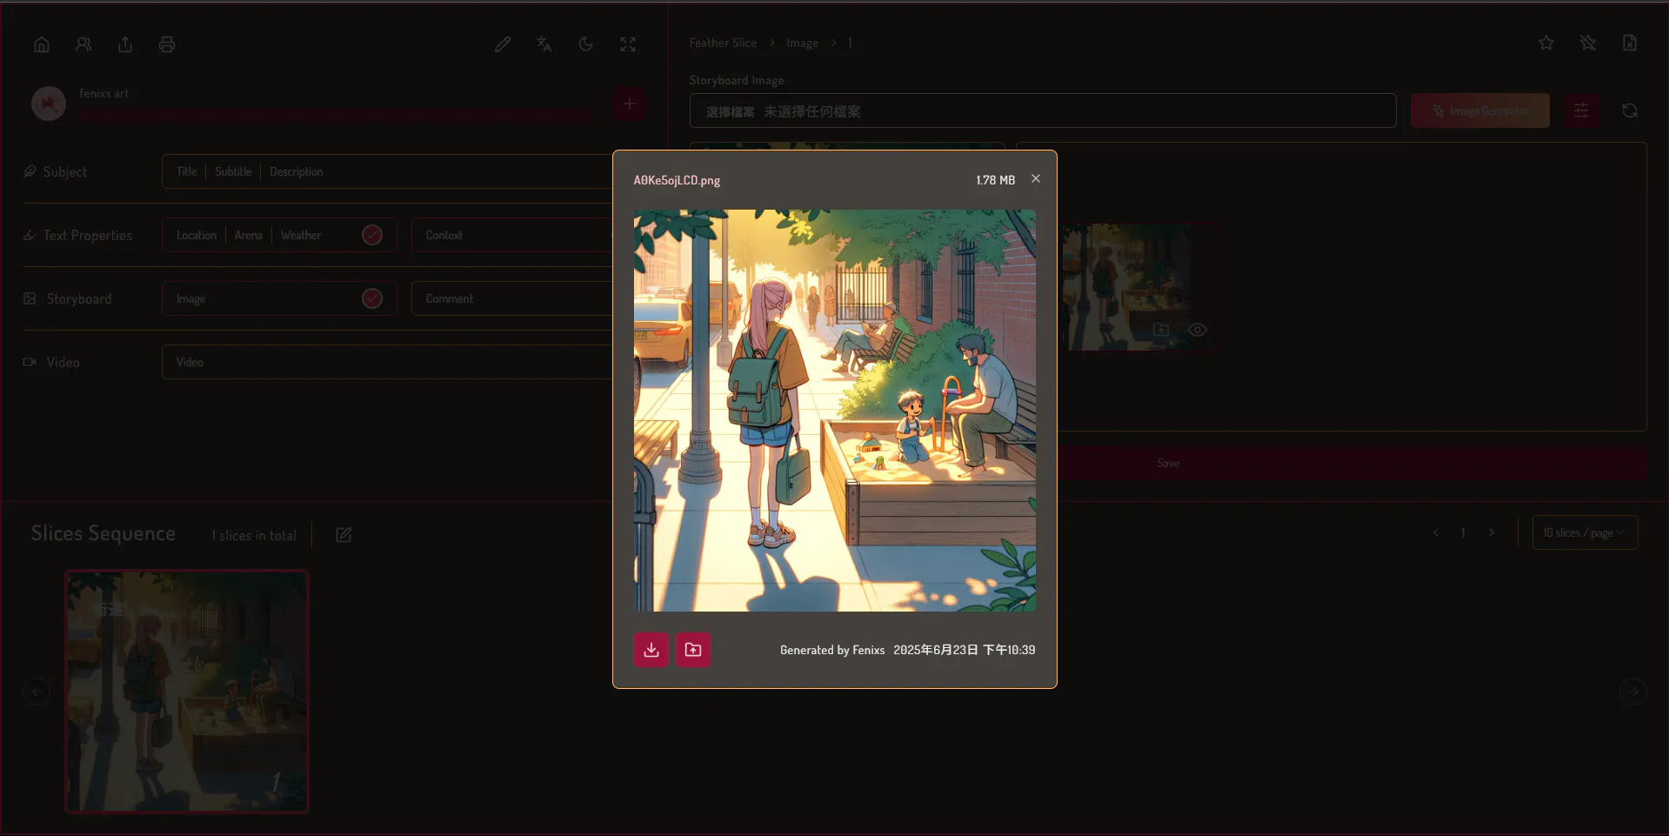Click the Video field
Image resolution: width=1669 pixels, height=836 pixels.
pos(387,362)
